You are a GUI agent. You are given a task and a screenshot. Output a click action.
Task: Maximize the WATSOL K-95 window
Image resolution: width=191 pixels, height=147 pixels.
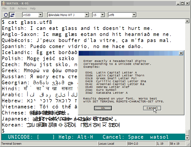click(182, 3)
